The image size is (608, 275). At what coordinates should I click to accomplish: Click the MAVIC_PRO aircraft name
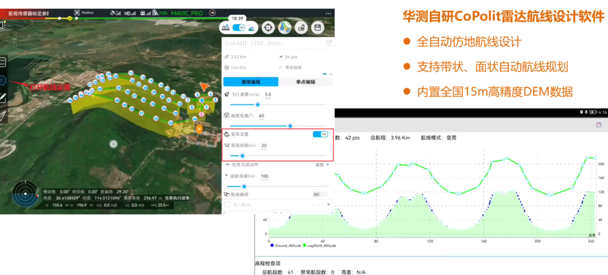point(187,13)
